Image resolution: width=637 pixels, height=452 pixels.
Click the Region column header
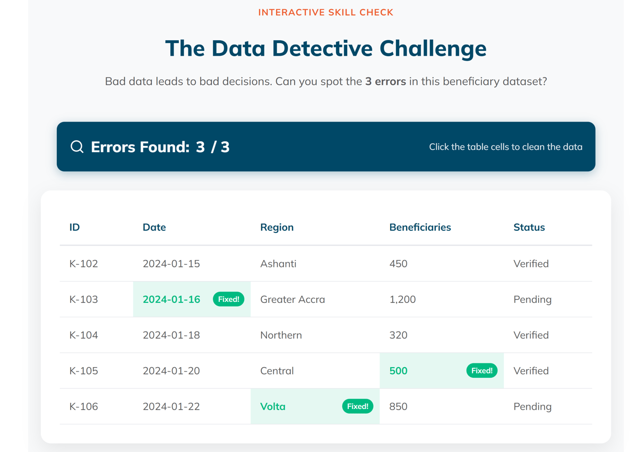[277, 227]
